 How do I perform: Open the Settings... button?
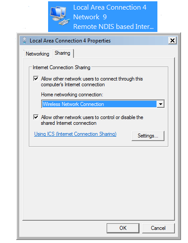pos(148,136)
